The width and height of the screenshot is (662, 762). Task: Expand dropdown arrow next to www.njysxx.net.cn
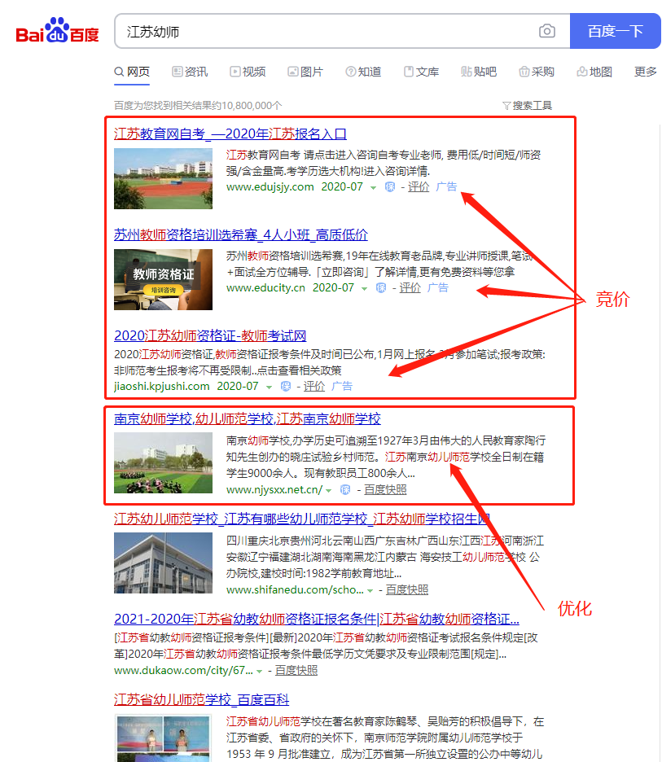click(329, 491)
